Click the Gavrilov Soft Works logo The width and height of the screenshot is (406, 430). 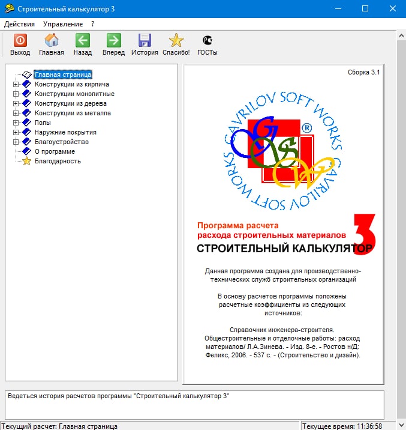[282, 151]
